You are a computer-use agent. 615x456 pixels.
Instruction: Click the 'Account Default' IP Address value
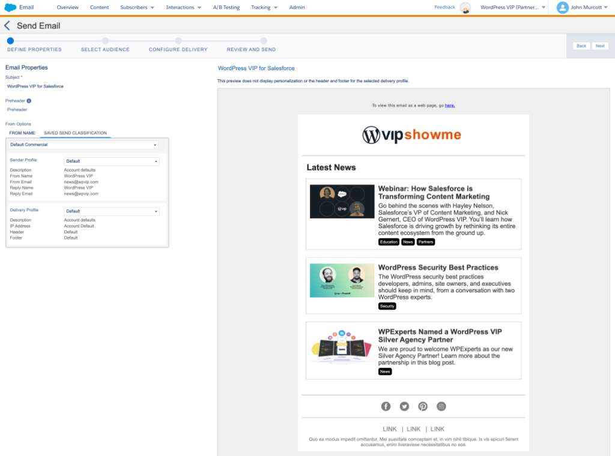pos(79,226)
